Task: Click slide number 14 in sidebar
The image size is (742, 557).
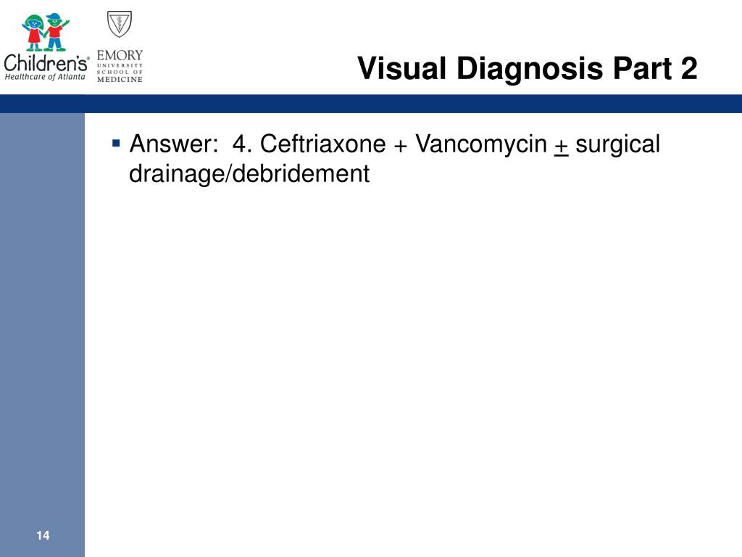Action: [x=43, y=535]
